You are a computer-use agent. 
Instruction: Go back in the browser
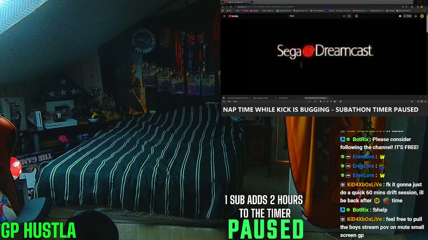(223, 7)
